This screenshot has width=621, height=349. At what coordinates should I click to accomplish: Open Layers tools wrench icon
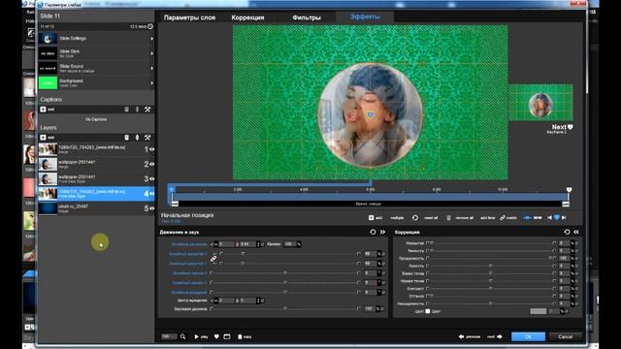tap(147, 138)
